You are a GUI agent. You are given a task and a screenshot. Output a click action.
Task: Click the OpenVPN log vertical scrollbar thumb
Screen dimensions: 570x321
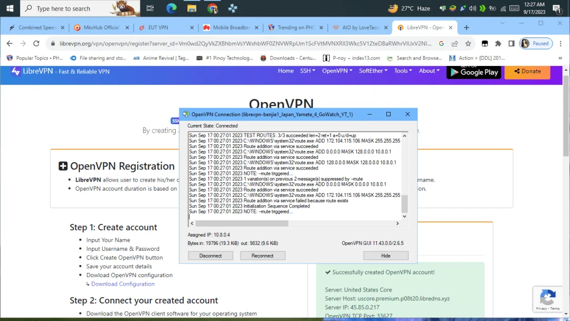[404, 204]
